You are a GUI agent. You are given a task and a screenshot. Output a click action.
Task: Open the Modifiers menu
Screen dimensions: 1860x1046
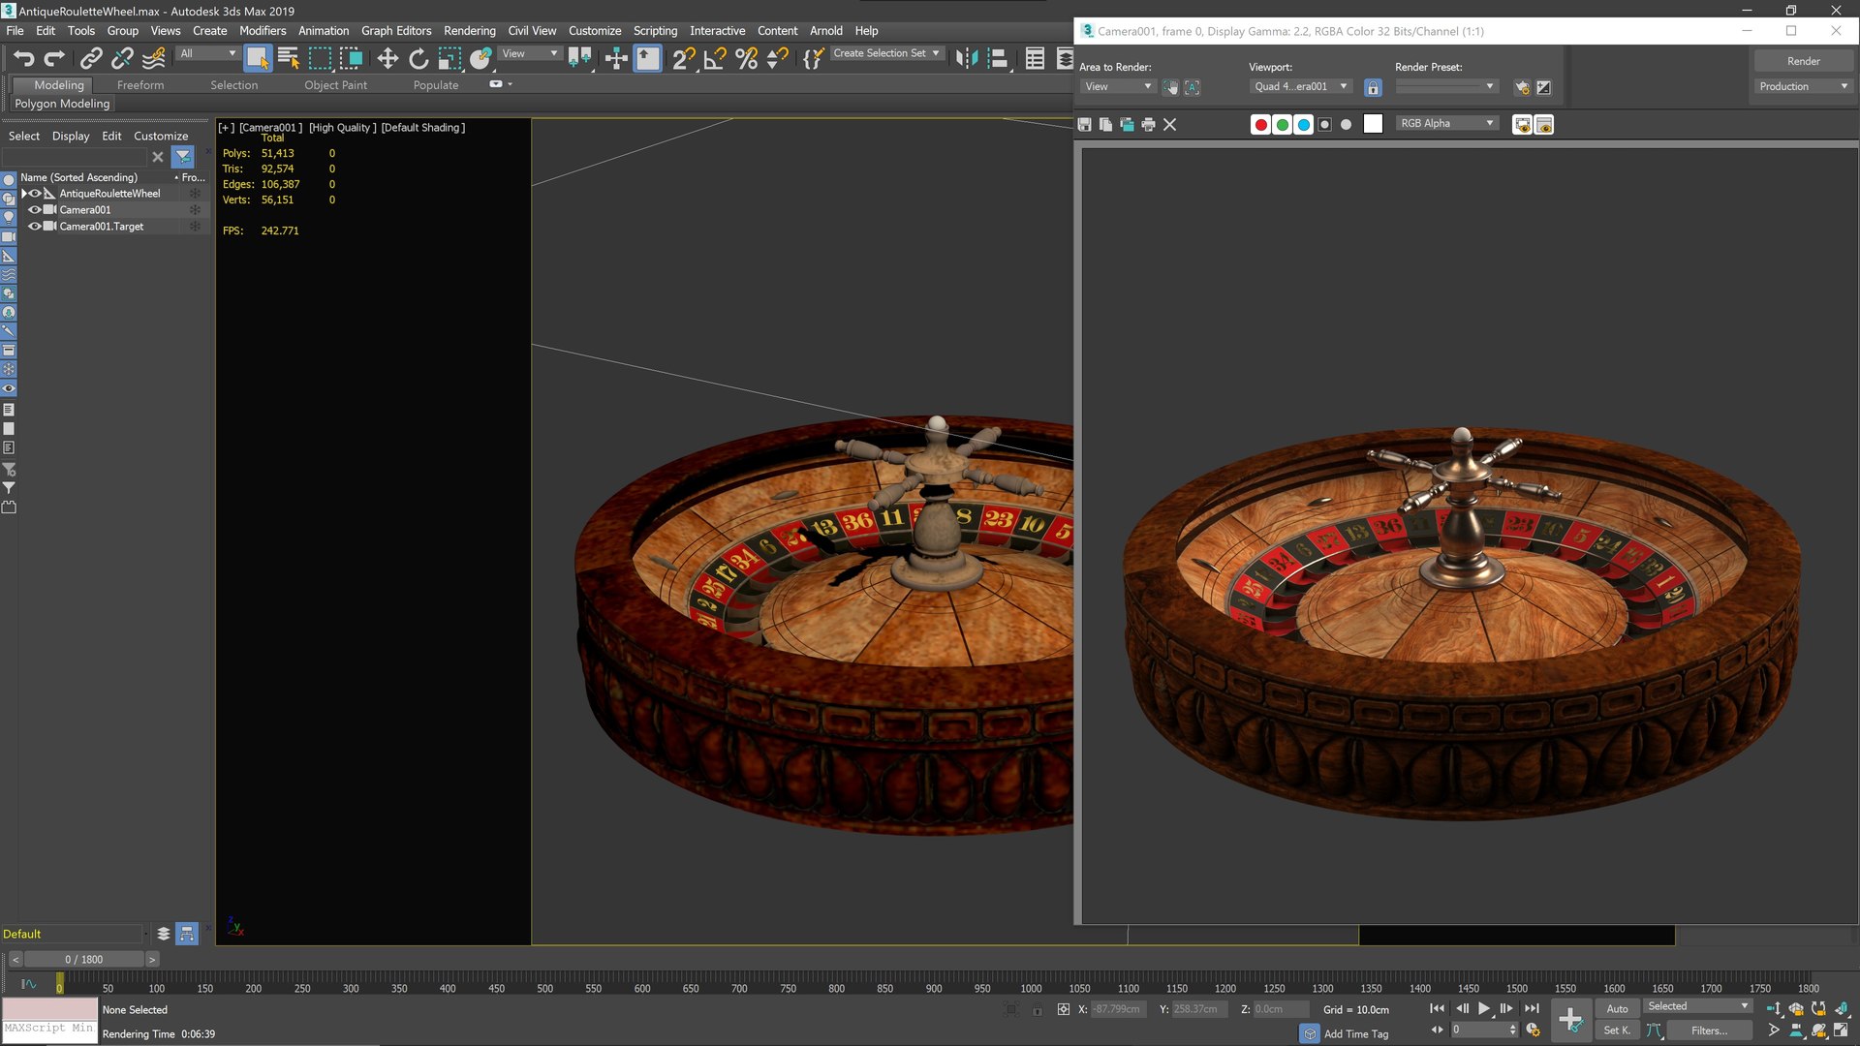[x=263, y=31]
